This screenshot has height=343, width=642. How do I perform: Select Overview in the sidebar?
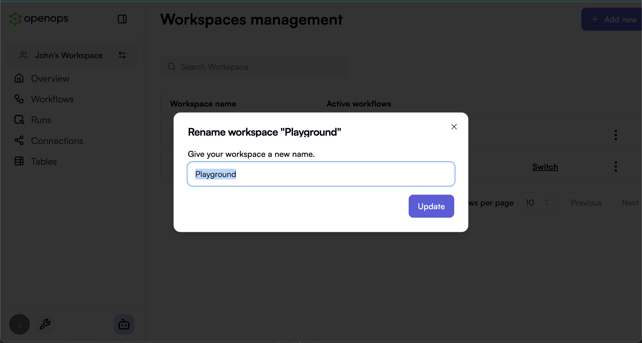(50, 78)
